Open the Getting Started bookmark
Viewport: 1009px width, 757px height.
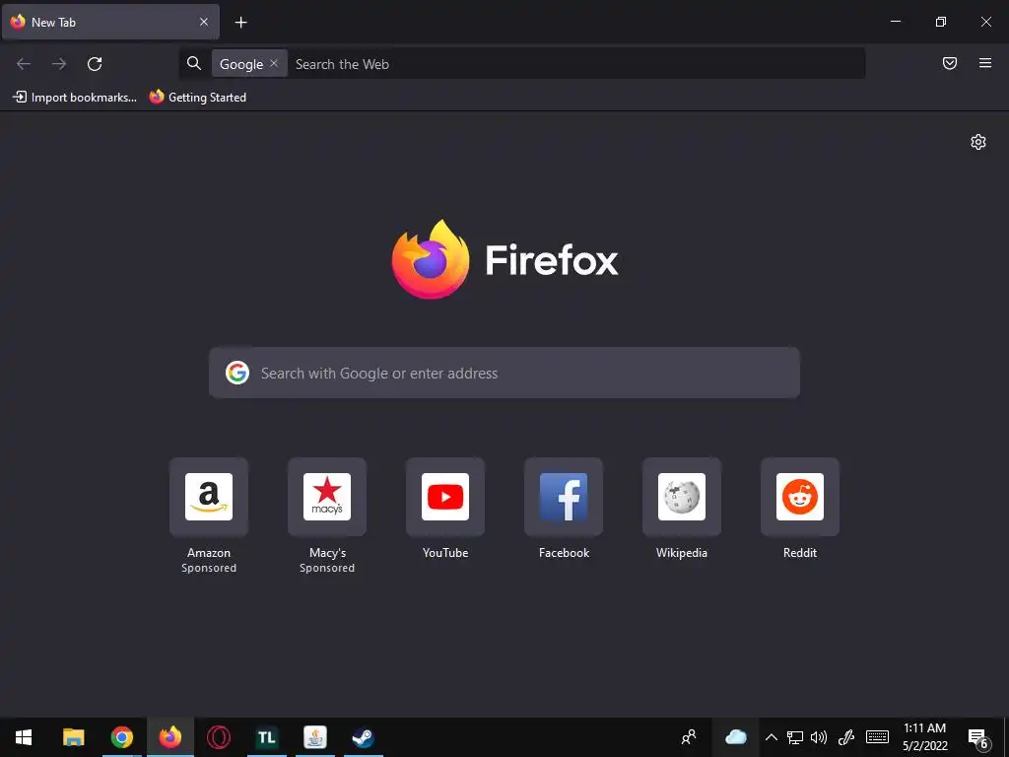(x=197, y=98)
